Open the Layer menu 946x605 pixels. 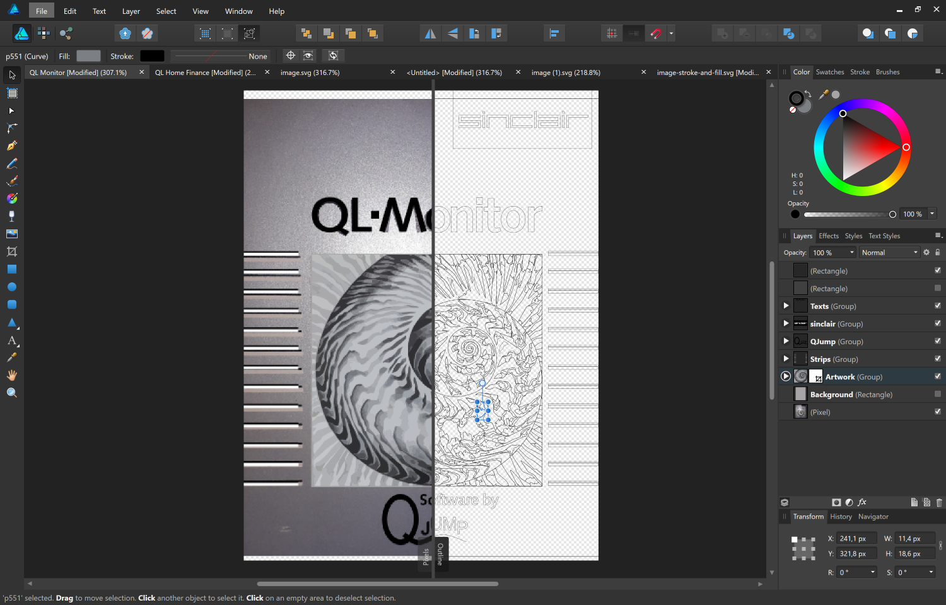point(131,11)
